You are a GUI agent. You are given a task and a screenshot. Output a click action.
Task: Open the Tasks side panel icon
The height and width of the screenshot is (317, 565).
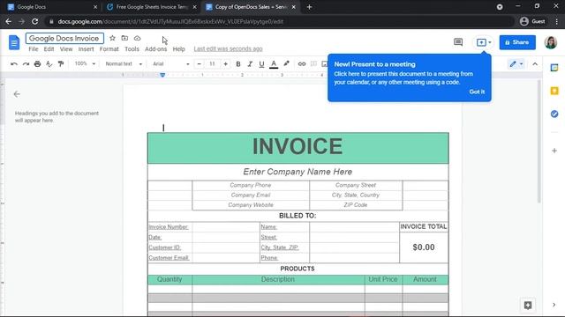[554, 114]
